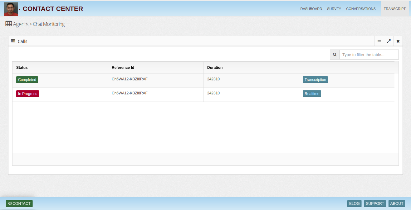Screen dimensions: 411x210
Task: Sort table by Duration column header
Action: [x=215, y=68]
